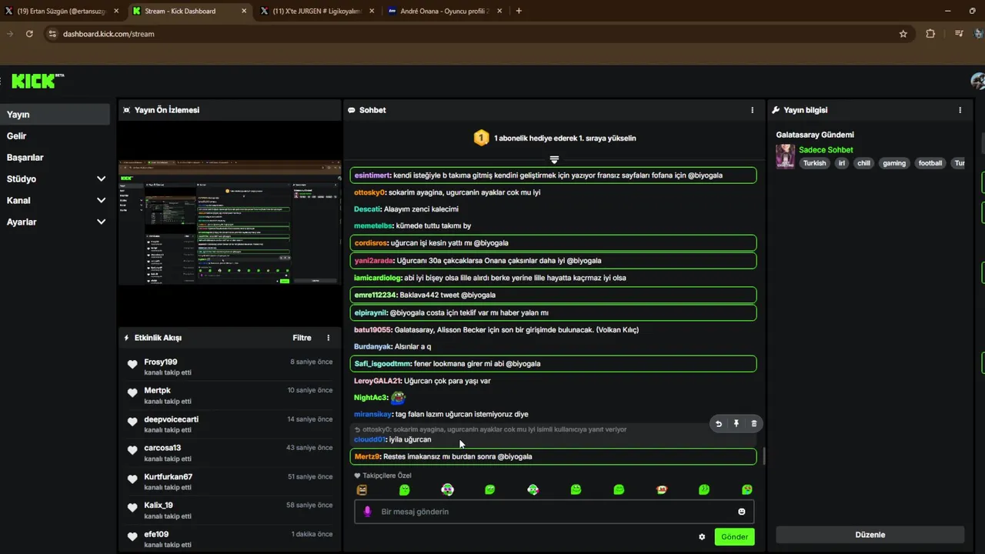This screenshot has width=985, height=554.
Task: Click username batu19055 in chat
Action: click(x=373, y=330)
